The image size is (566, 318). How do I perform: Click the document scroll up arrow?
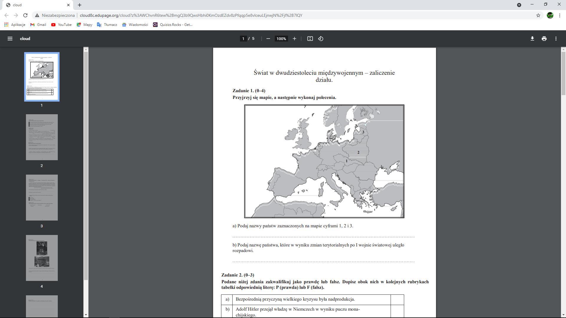pyautogui.click(x=563, y=49)
